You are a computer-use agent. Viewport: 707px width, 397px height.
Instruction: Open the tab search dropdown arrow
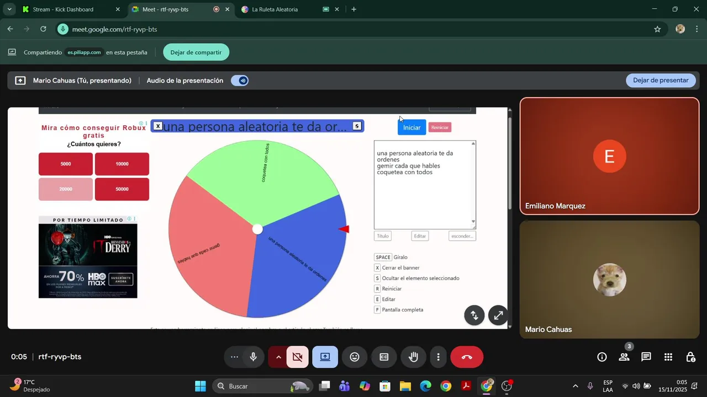coord(9,9)
